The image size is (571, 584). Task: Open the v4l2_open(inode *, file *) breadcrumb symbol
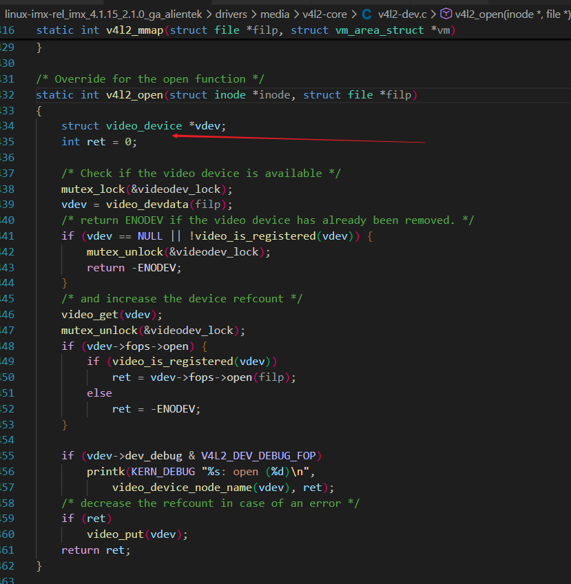(x=512, y=14)
